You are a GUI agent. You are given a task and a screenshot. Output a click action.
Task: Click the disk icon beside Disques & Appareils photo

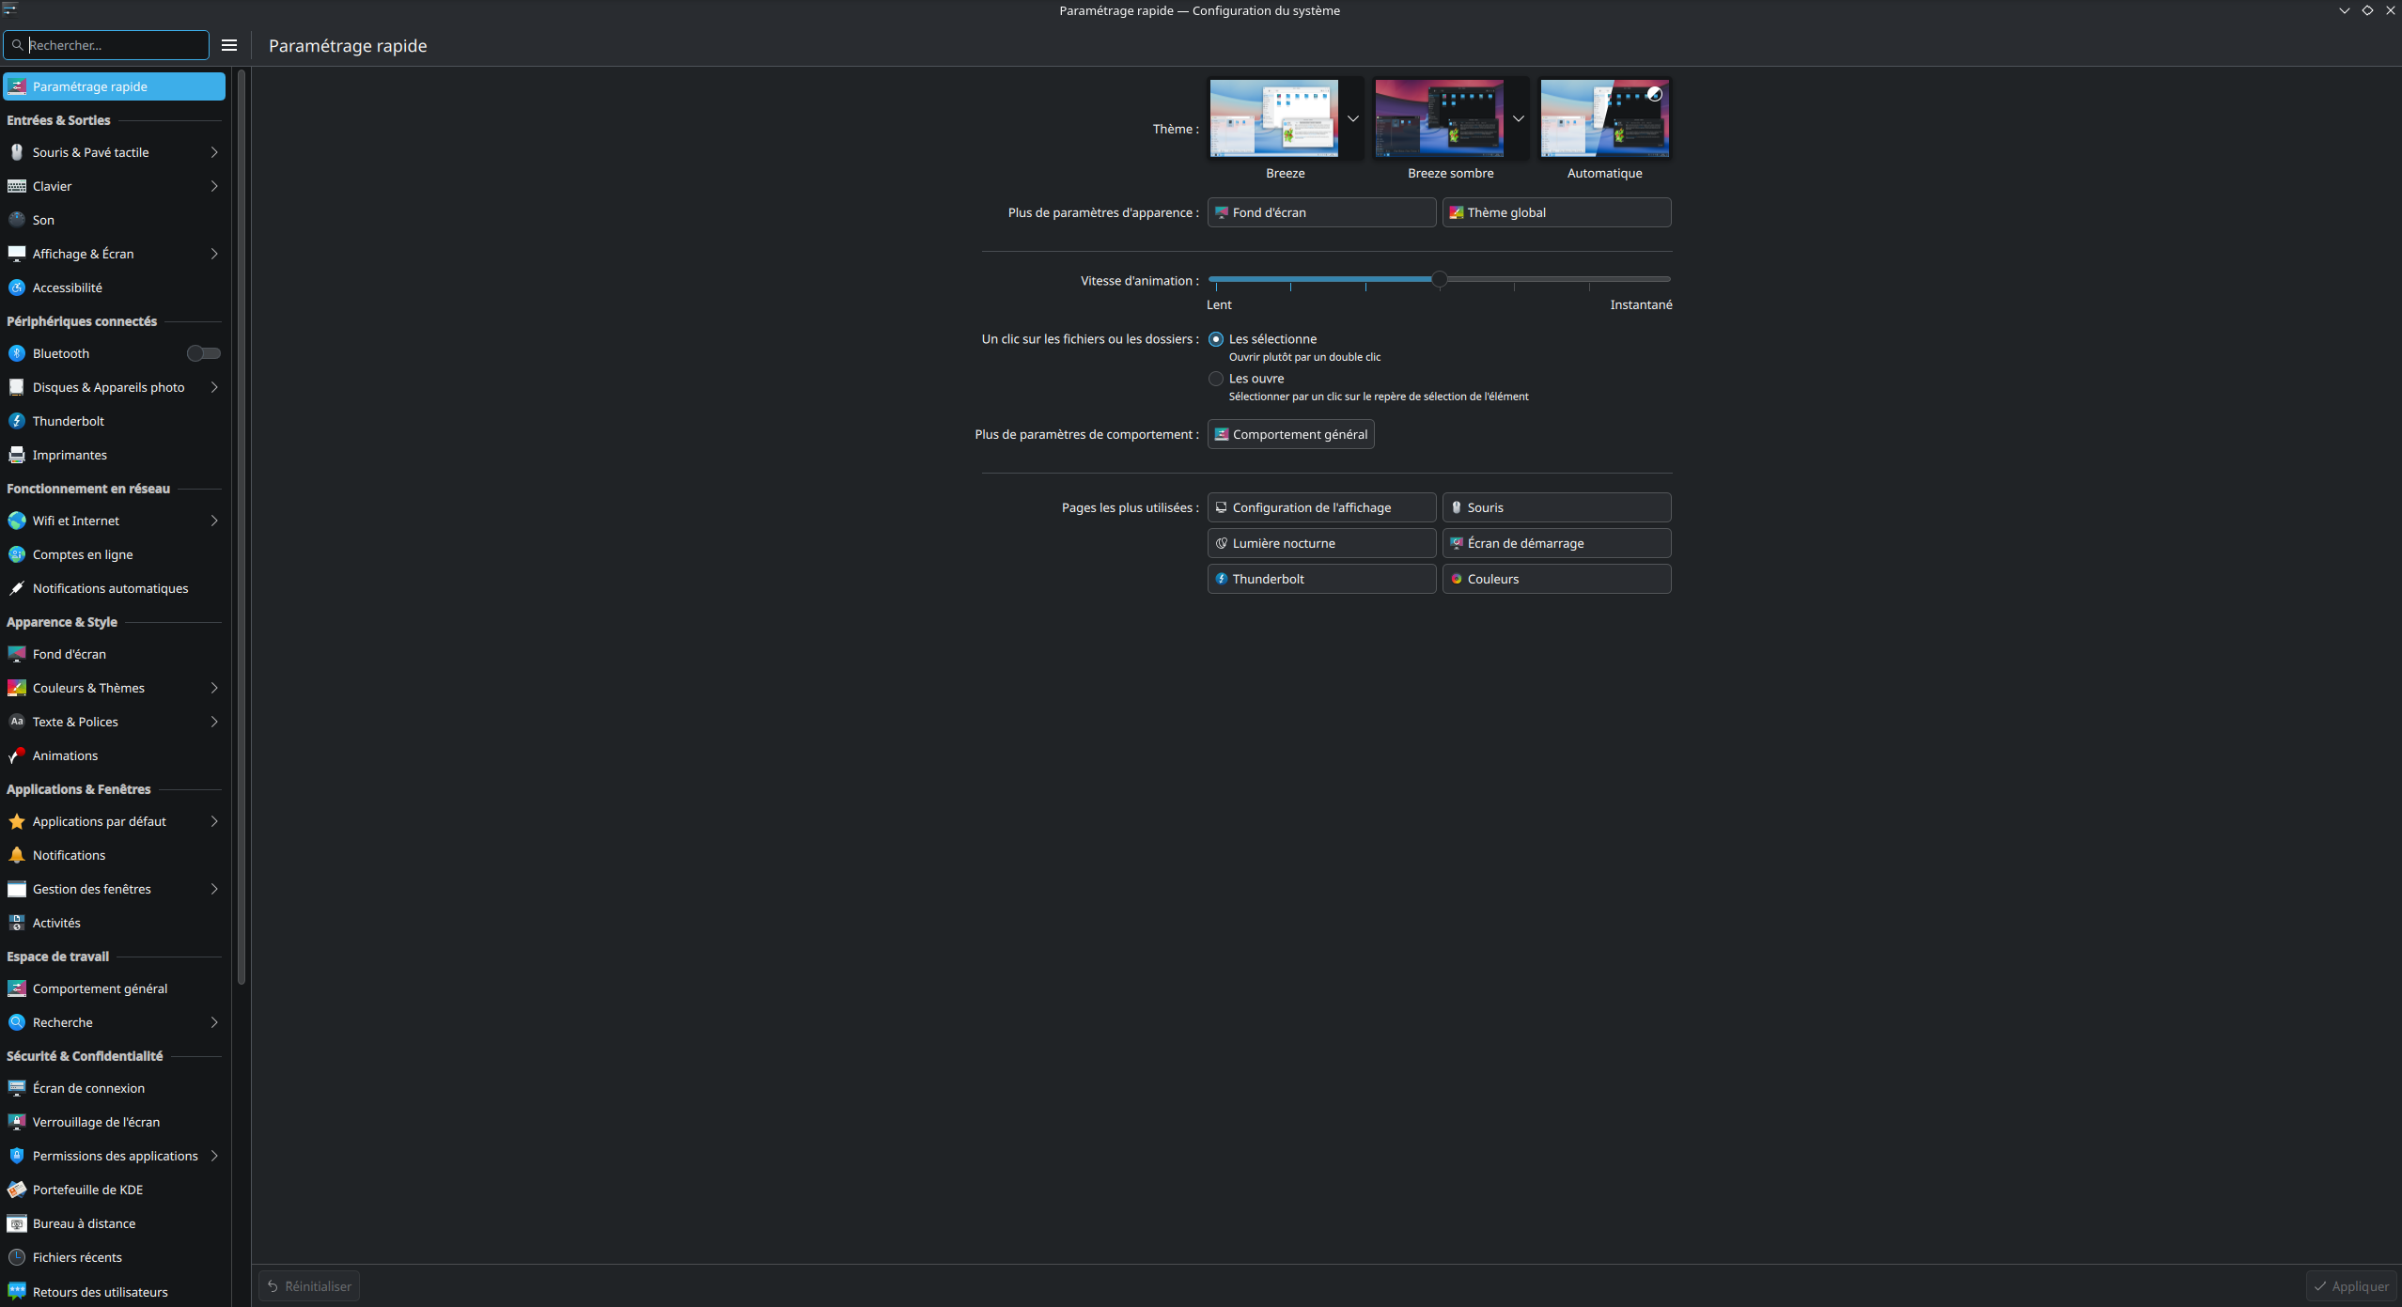pos(17,387)
